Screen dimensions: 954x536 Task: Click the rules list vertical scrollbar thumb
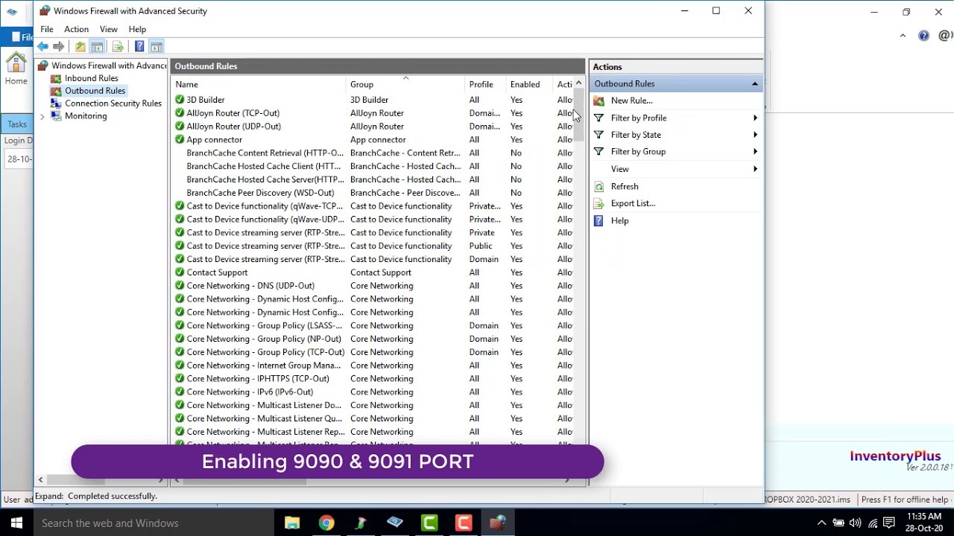click(578, 115)
